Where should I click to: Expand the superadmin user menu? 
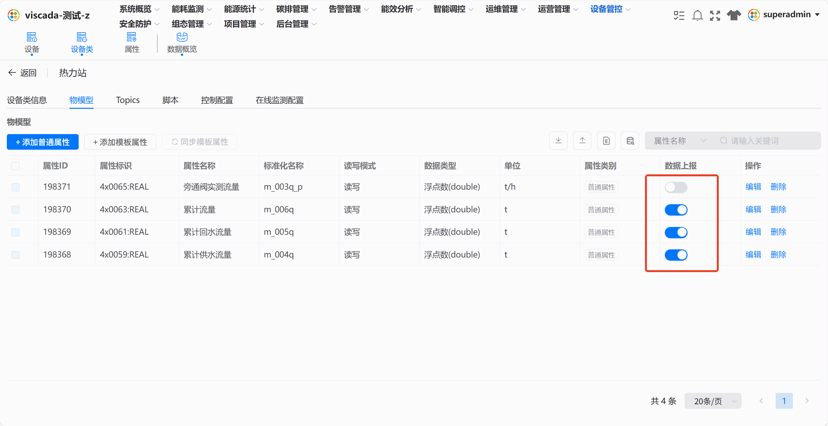[x=784, y=15]
